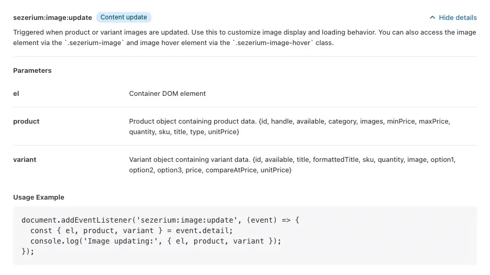Click the Triggered when product images description text

coord(244,38)
